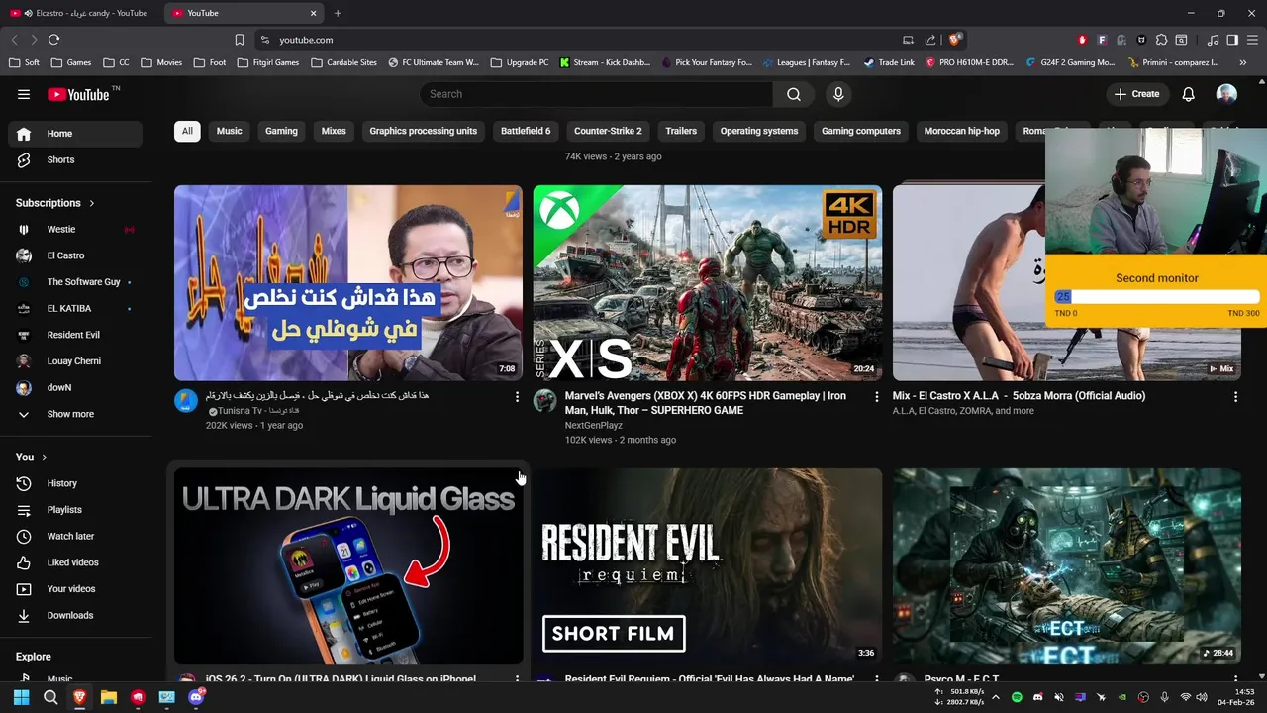
Task: Open The Software Guy channel
Action: click(75, 282)
